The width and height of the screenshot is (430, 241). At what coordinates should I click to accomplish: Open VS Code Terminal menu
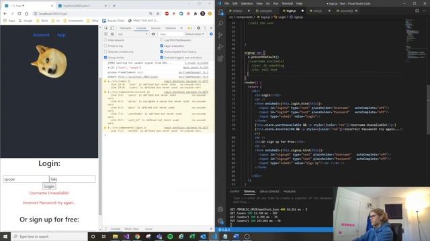(287, 3)
